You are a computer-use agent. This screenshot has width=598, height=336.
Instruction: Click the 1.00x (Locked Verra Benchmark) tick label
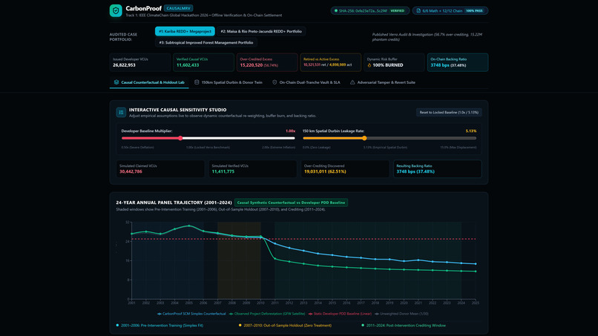[208, 147]
